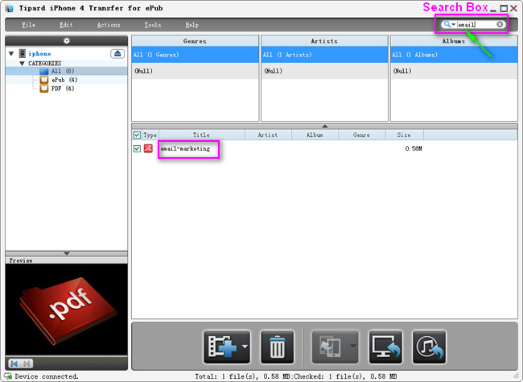
Task: Click the Delete trash icon
Action: (277, 347)
